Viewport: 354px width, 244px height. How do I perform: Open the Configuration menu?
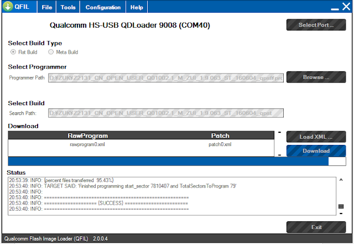click(103, 7)
